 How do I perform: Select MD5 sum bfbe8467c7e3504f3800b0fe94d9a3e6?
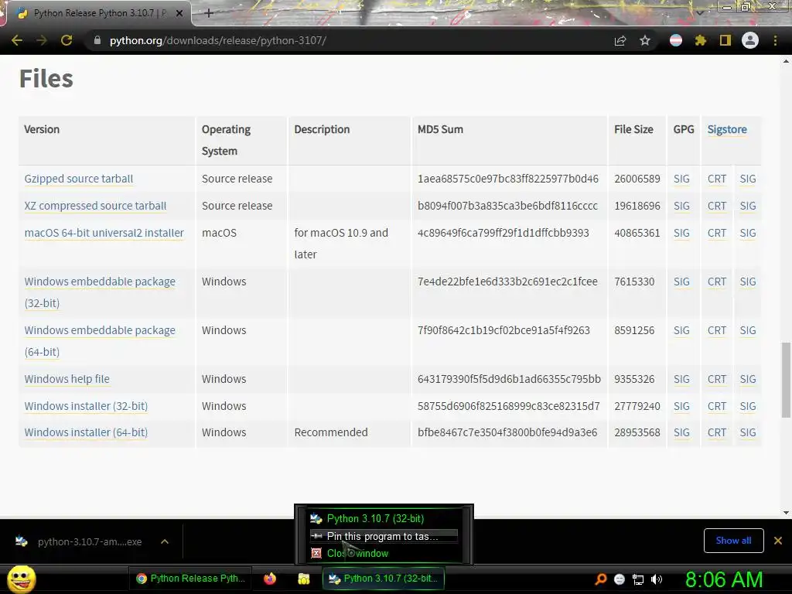point(507,432)
